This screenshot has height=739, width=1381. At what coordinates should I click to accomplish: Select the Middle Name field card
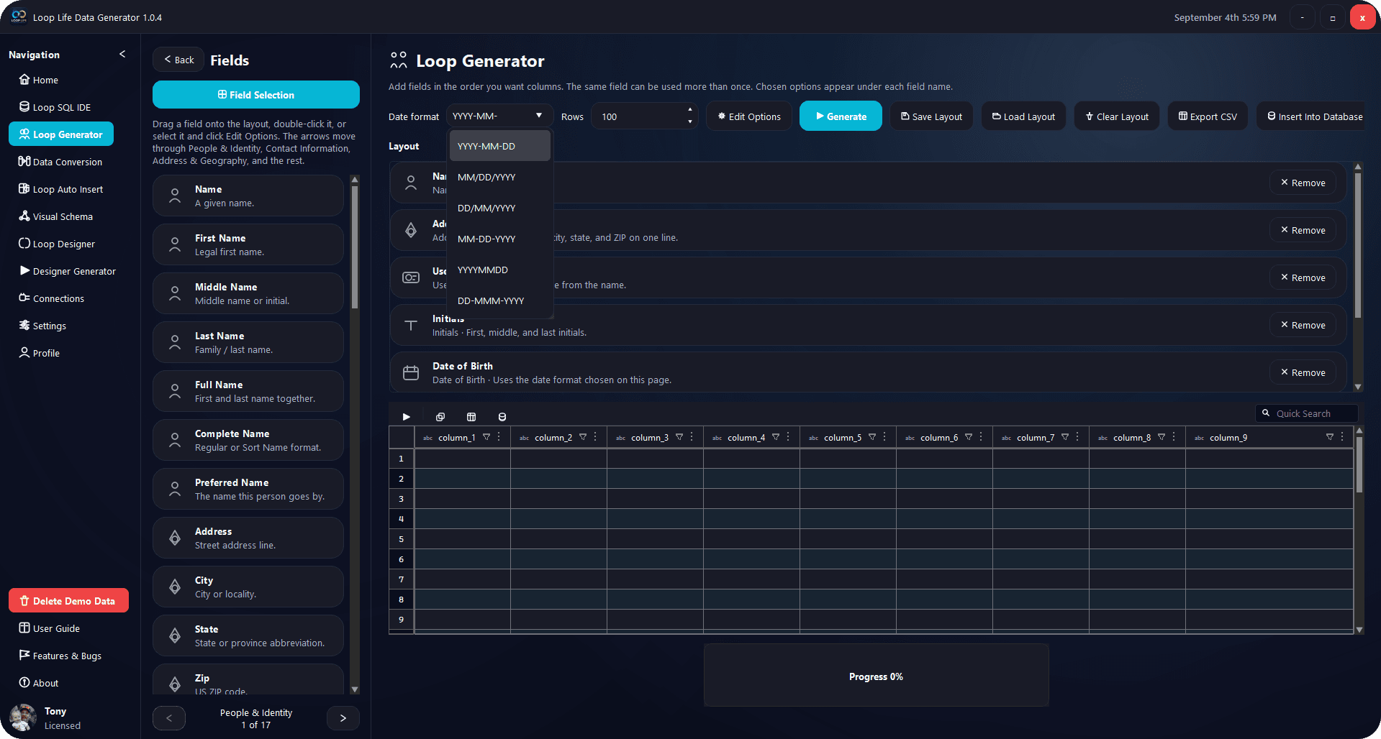[x=248, y=293]
